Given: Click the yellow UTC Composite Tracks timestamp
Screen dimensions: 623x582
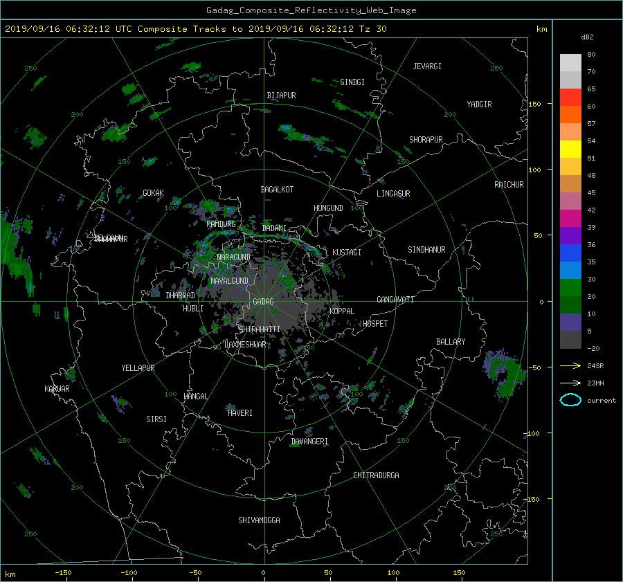Looking at the screenshot, I should [195, 29].
